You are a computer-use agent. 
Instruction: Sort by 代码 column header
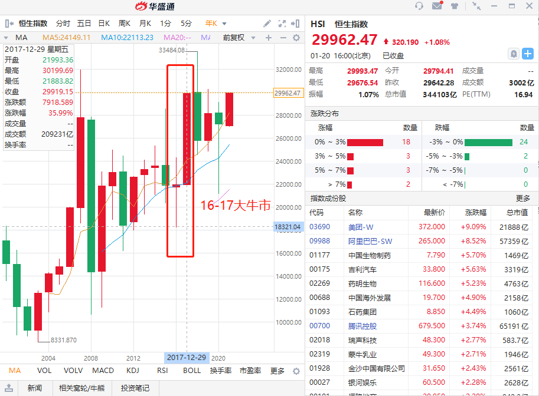316,213
